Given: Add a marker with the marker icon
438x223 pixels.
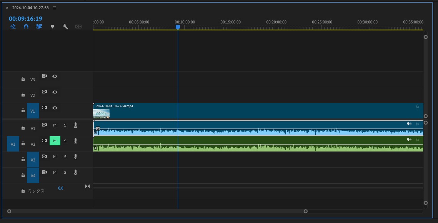Looking at the screenshot, I should point(52,27).
